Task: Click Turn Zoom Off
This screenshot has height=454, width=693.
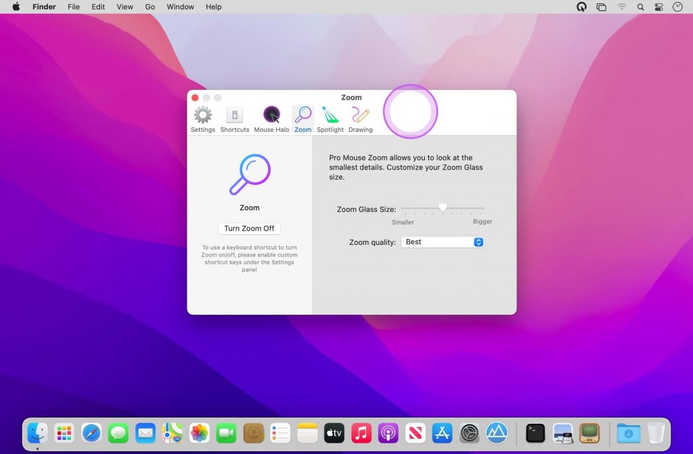Action: (249, 228)
